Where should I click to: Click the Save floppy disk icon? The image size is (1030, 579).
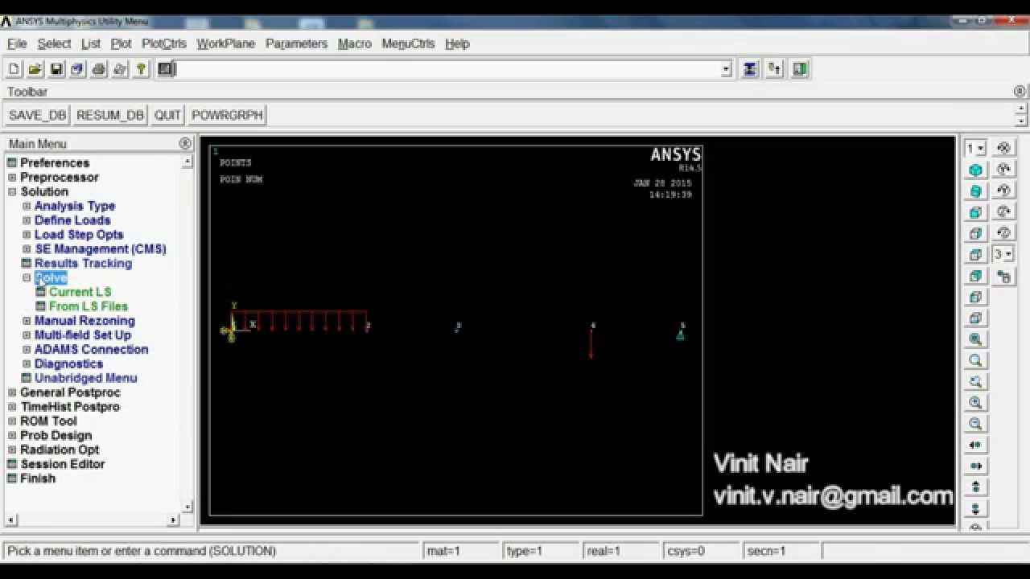coord(56,69)
